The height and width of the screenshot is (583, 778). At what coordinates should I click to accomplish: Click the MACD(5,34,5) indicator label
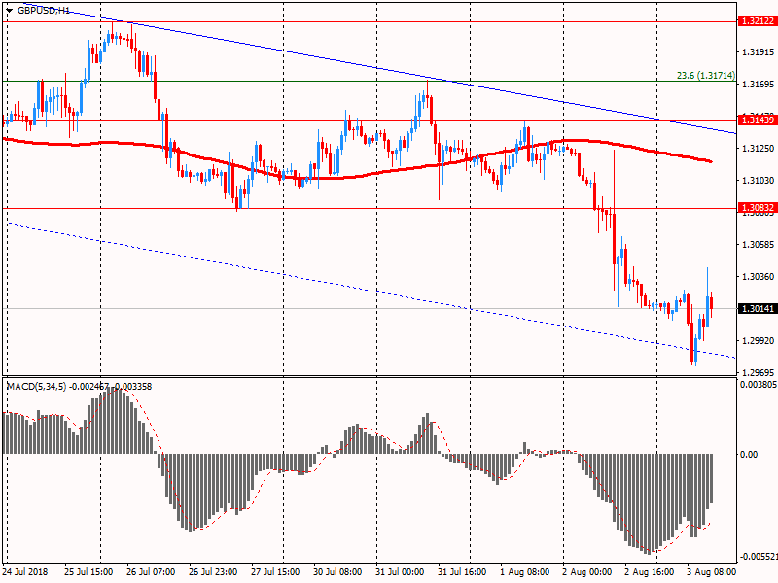click(36, 386)
